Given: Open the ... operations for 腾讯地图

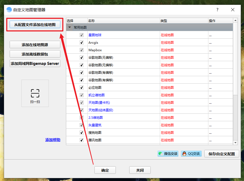Looking at the screenshot, I should (210, 140).
